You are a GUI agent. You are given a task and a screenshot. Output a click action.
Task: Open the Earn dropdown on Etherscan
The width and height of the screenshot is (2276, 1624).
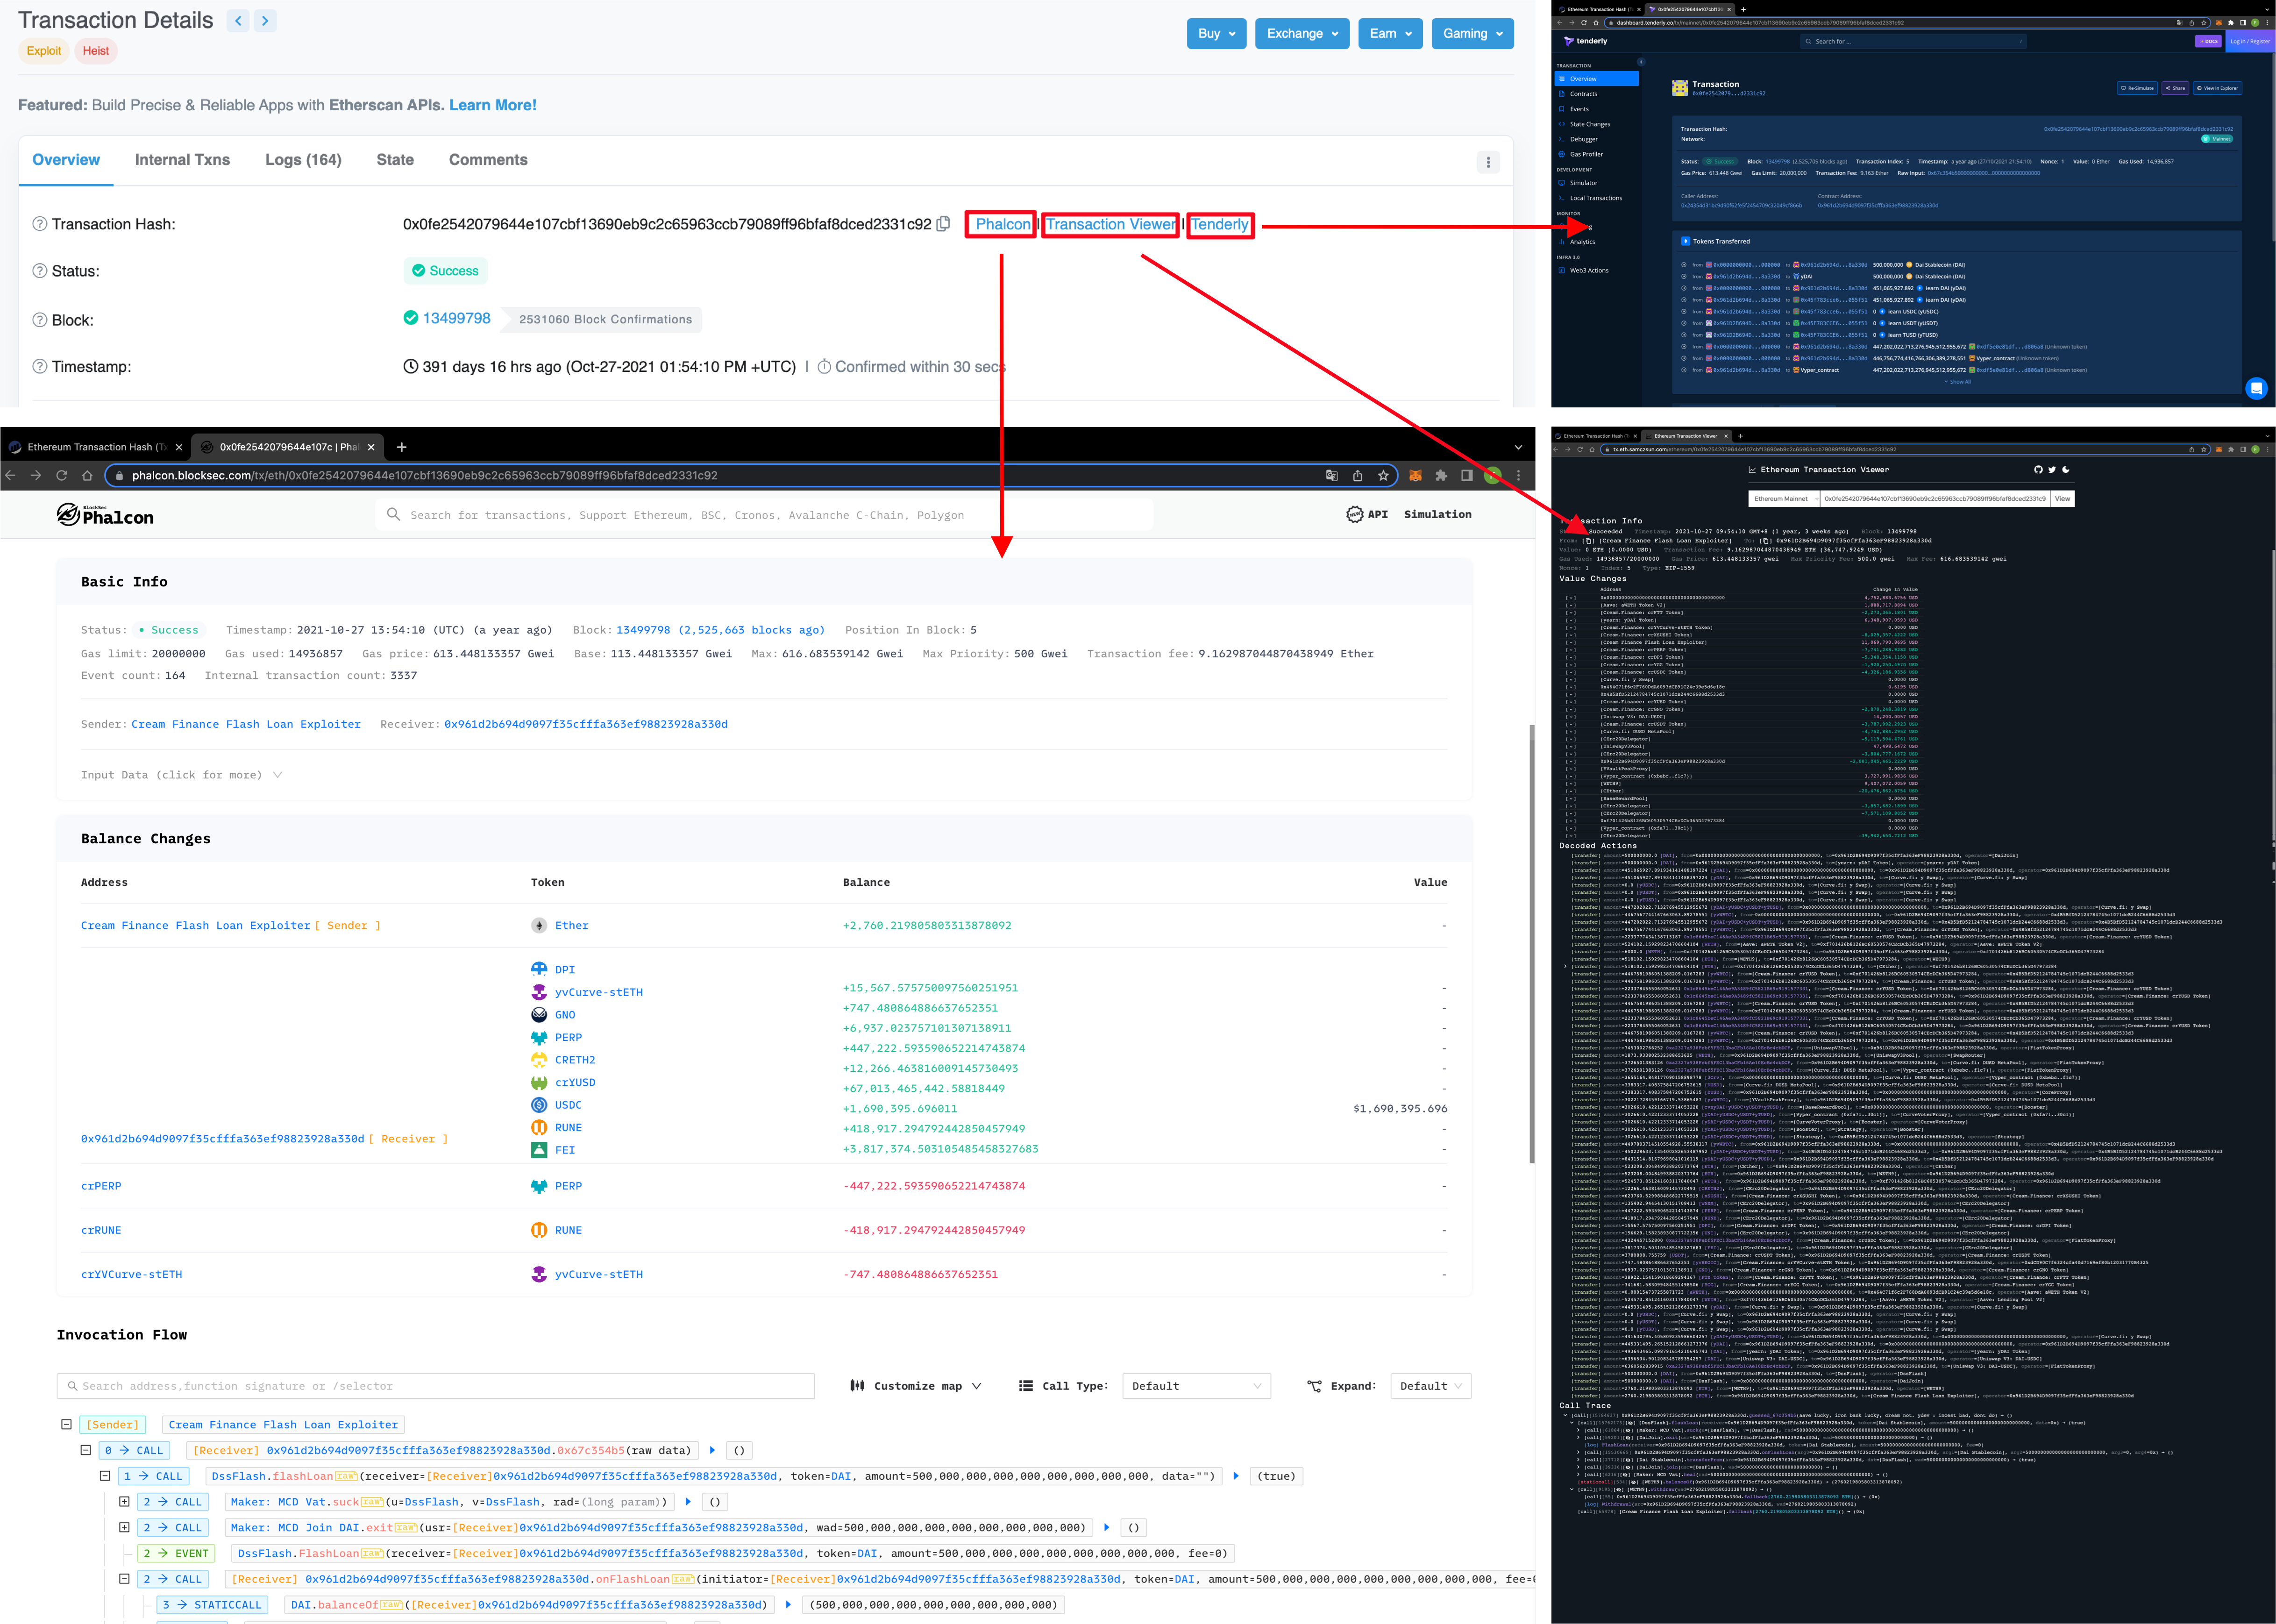(x=1390, y=33)
